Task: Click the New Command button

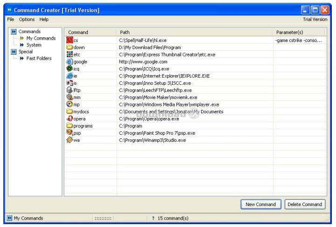Action: (x=261, y=204)
